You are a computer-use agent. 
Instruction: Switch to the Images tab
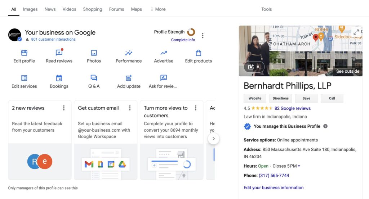tap(30, 9)
